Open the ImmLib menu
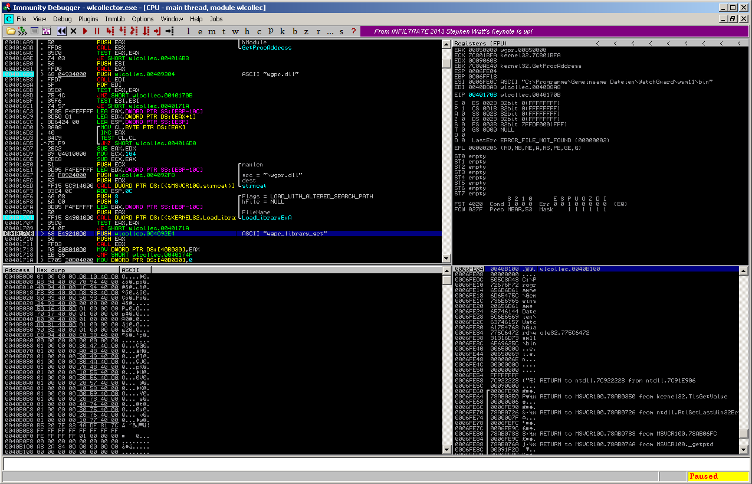The width and height of the screenshot is (752, 484). (x=115, y=19)
